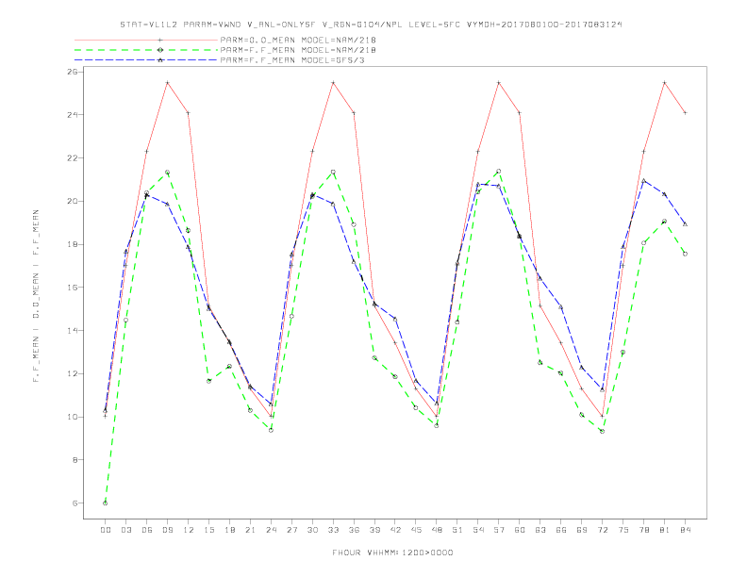The height and width of the screenshot is (577, 747).
Task: Click the green circle peak at hour 57
Action: [499, 171]
